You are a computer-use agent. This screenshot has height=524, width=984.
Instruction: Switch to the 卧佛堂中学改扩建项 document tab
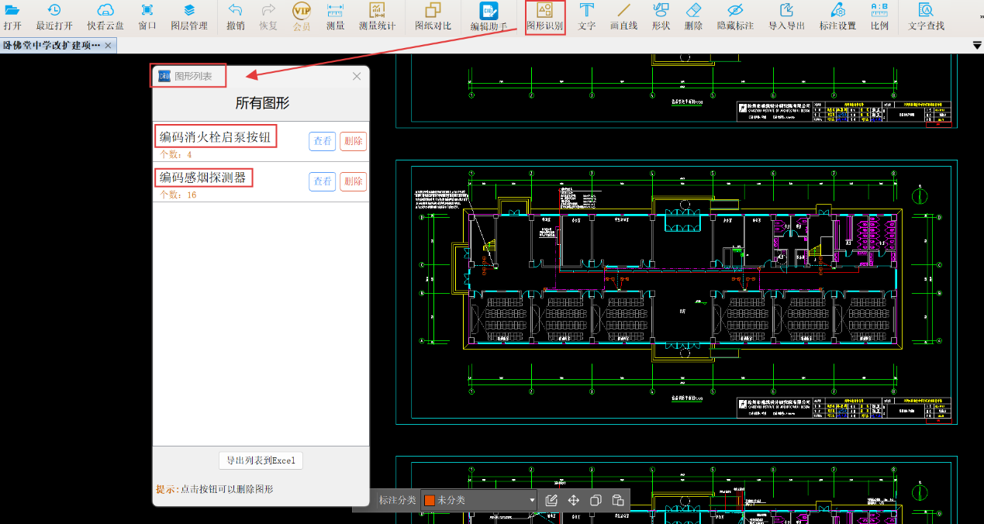pos(51,46)
